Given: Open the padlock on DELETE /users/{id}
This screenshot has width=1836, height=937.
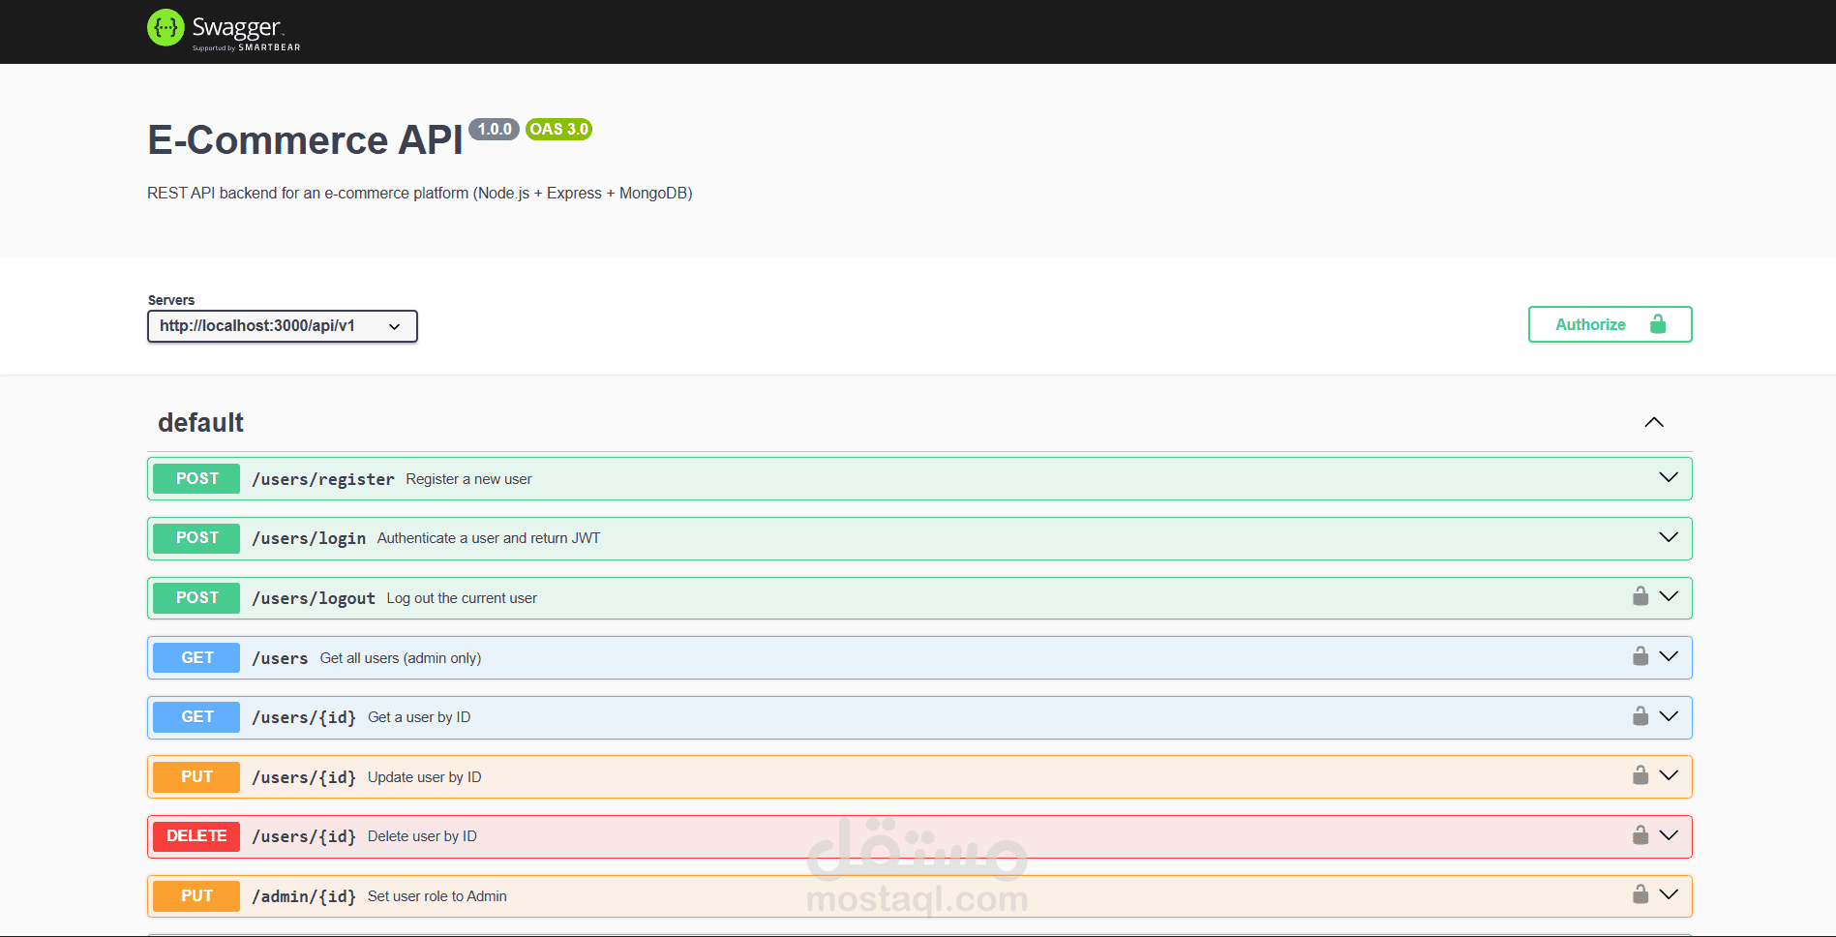Looking at the screenshot, I should [x=1640, y=835].
